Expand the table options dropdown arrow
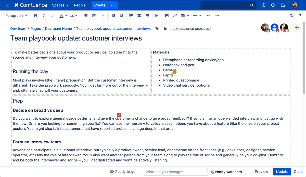306x177 pixels. [x=188, y=16]
